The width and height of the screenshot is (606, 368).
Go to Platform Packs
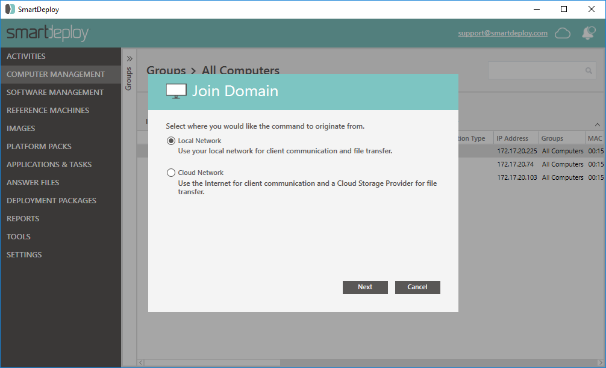point(61,147)
